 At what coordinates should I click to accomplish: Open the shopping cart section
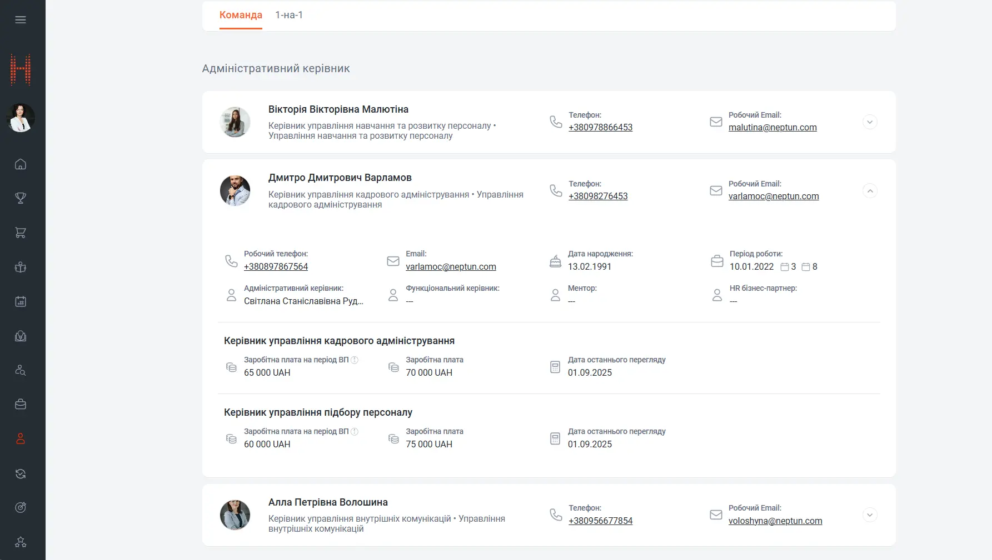click(21, 233)
